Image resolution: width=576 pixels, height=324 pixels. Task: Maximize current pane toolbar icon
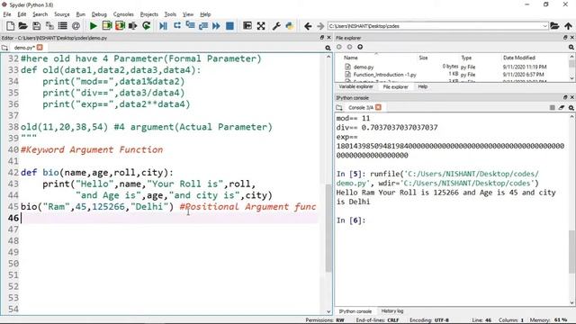[x=247, y=26]
